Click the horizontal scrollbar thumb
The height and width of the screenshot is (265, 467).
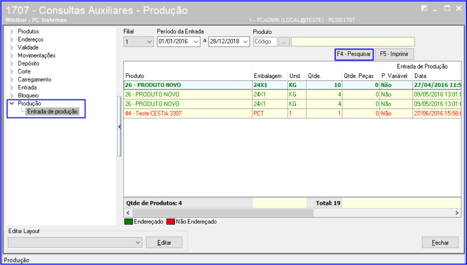tap(223, 212)
